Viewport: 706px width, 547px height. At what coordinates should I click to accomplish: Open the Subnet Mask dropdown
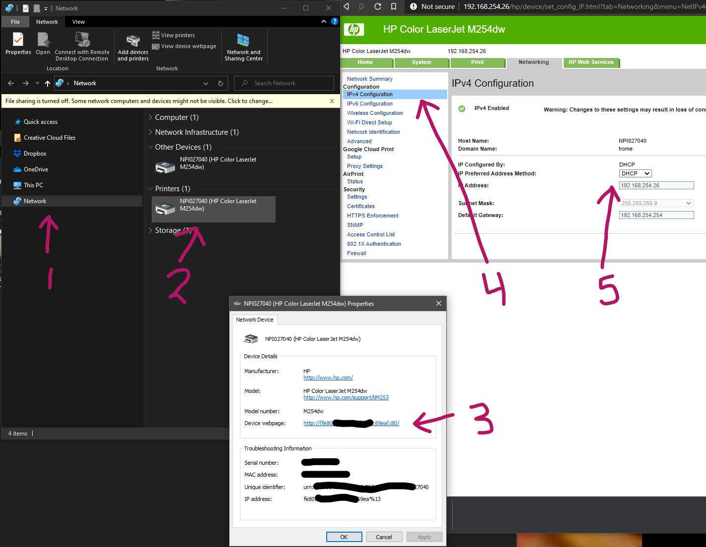(x=656, y=203)
